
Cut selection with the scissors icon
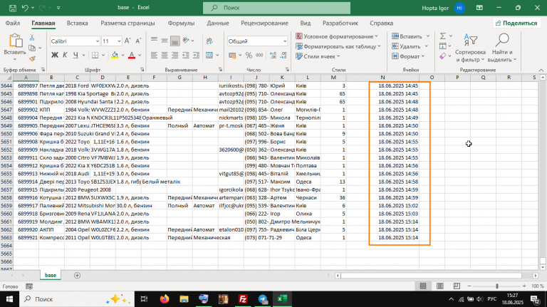click(32, 37)
